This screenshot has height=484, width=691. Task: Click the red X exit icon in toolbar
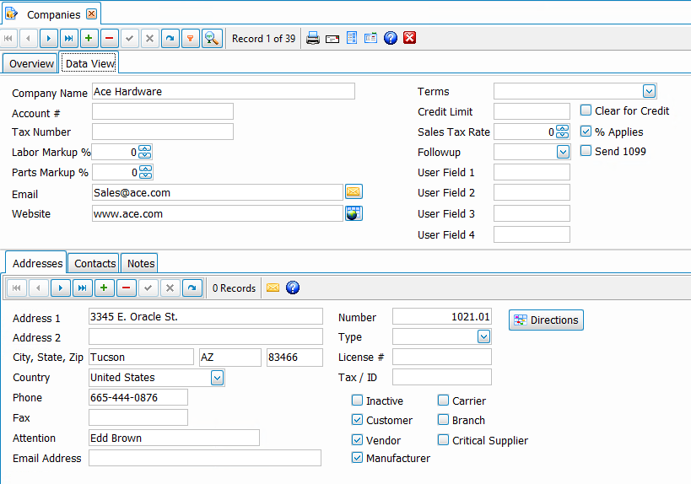[x=410, y=38]
